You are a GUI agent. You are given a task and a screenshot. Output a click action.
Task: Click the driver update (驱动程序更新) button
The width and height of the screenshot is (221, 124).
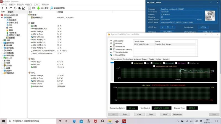[57, 8]
